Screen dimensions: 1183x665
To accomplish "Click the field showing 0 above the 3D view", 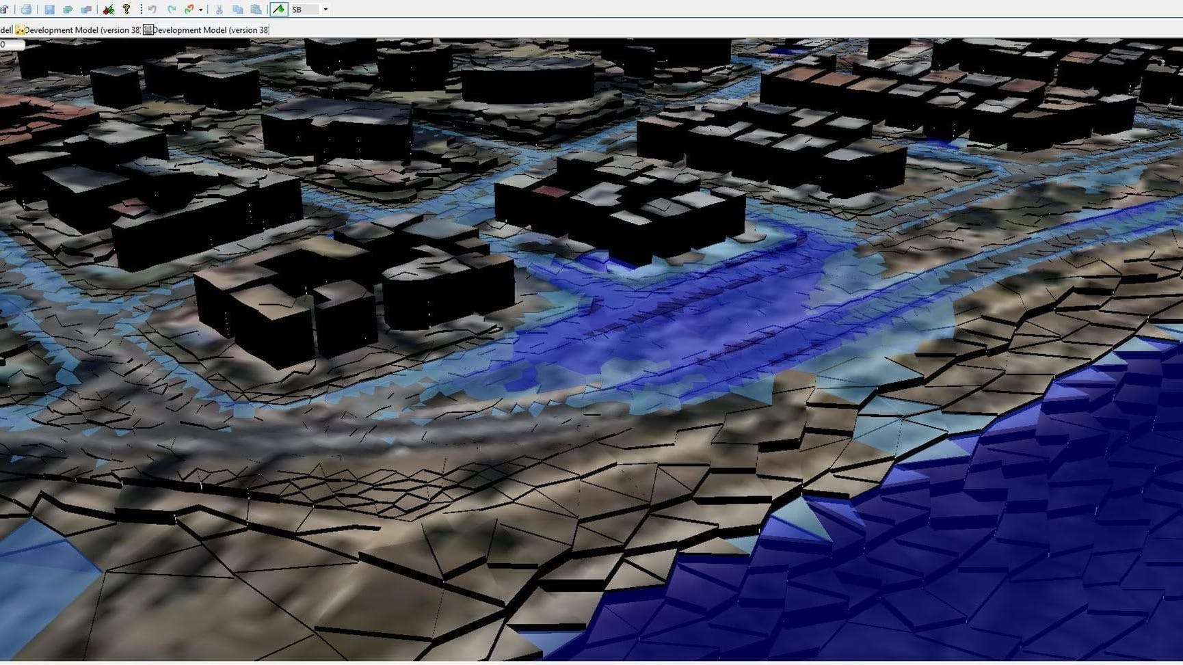I will click(12, 44).
